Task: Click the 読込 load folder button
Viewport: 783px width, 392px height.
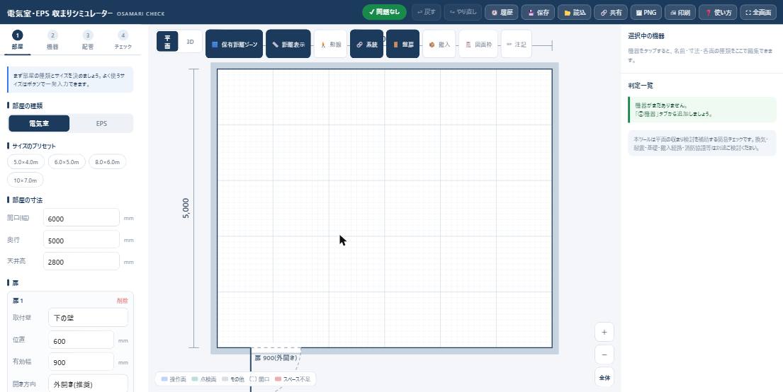Action: click(574, 13)
